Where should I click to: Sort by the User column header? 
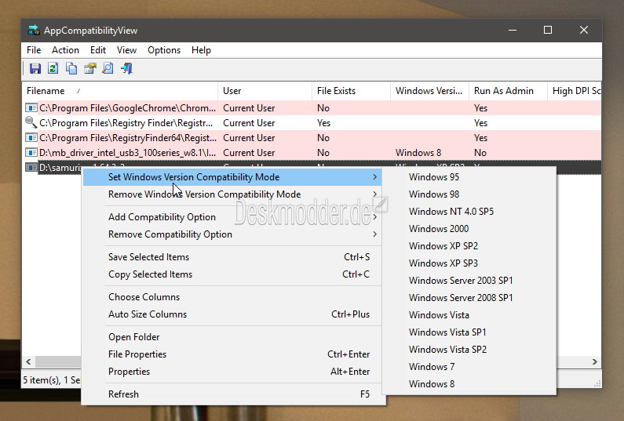tap(265, 91)
